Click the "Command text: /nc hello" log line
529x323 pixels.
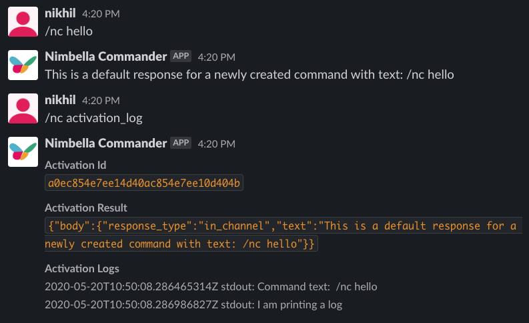coord(211,287)
